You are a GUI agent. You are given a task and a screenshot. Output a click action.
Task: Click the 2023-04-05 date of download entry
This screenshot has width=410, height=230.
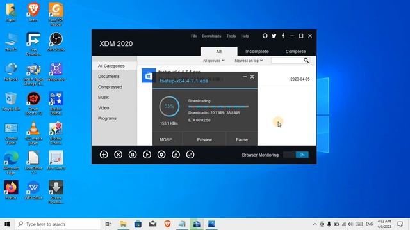point(300,79)
